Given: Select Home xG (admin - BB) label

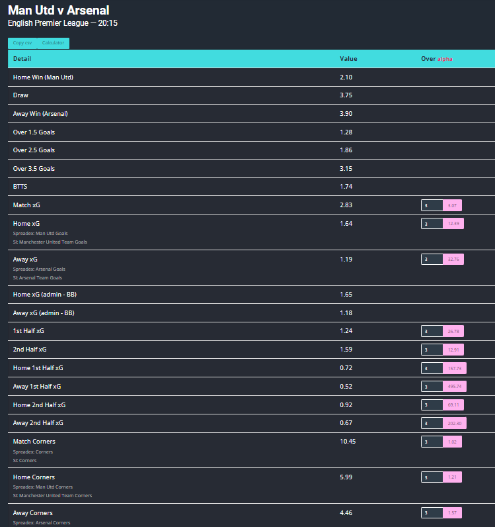Looking at the screenshot, I should (45, 295).
